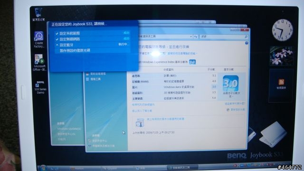The height and width of the screenshot is (171, 304).
Task: Click the software box icon beside the online link
Action: click(140, 123)
